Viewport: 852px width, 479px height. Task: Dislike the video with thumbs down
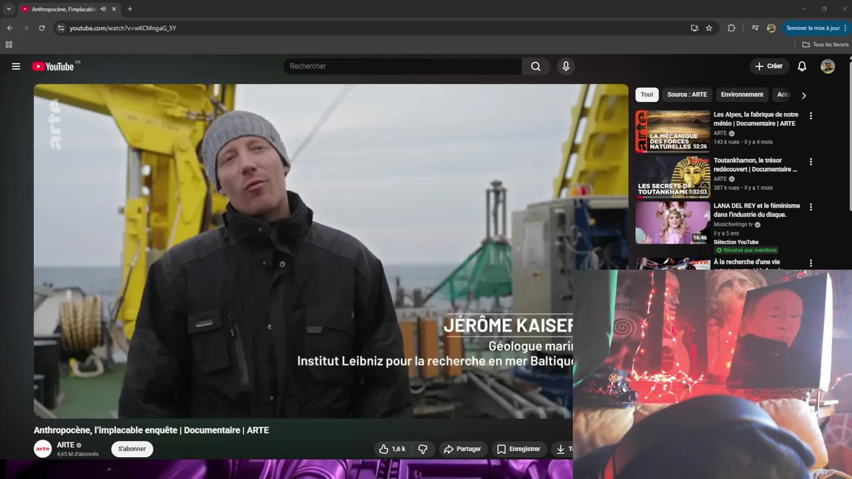click(x=423, y=449)
